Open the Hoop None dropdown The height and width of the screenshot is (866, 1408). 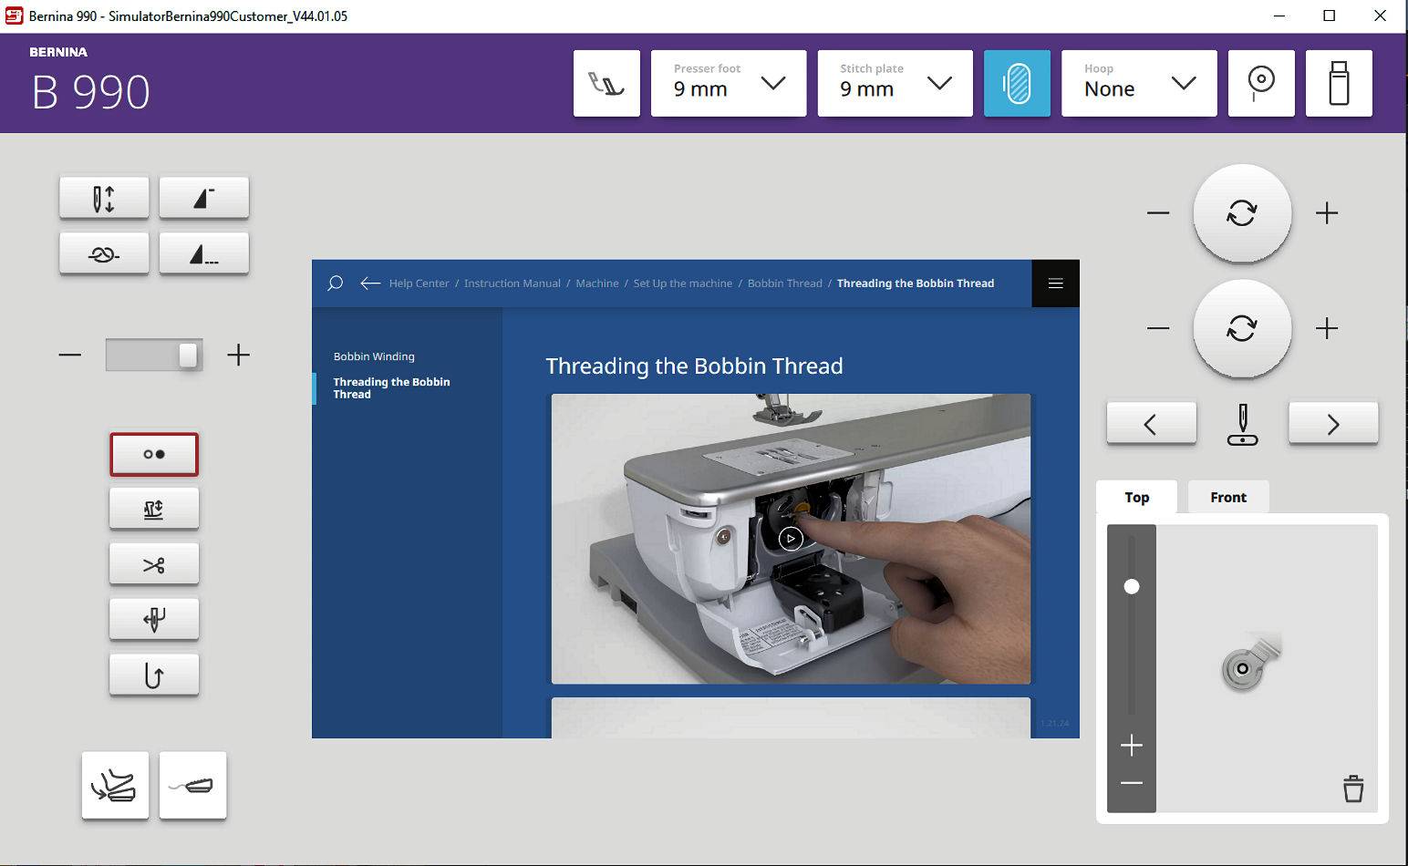[1139, 83]
